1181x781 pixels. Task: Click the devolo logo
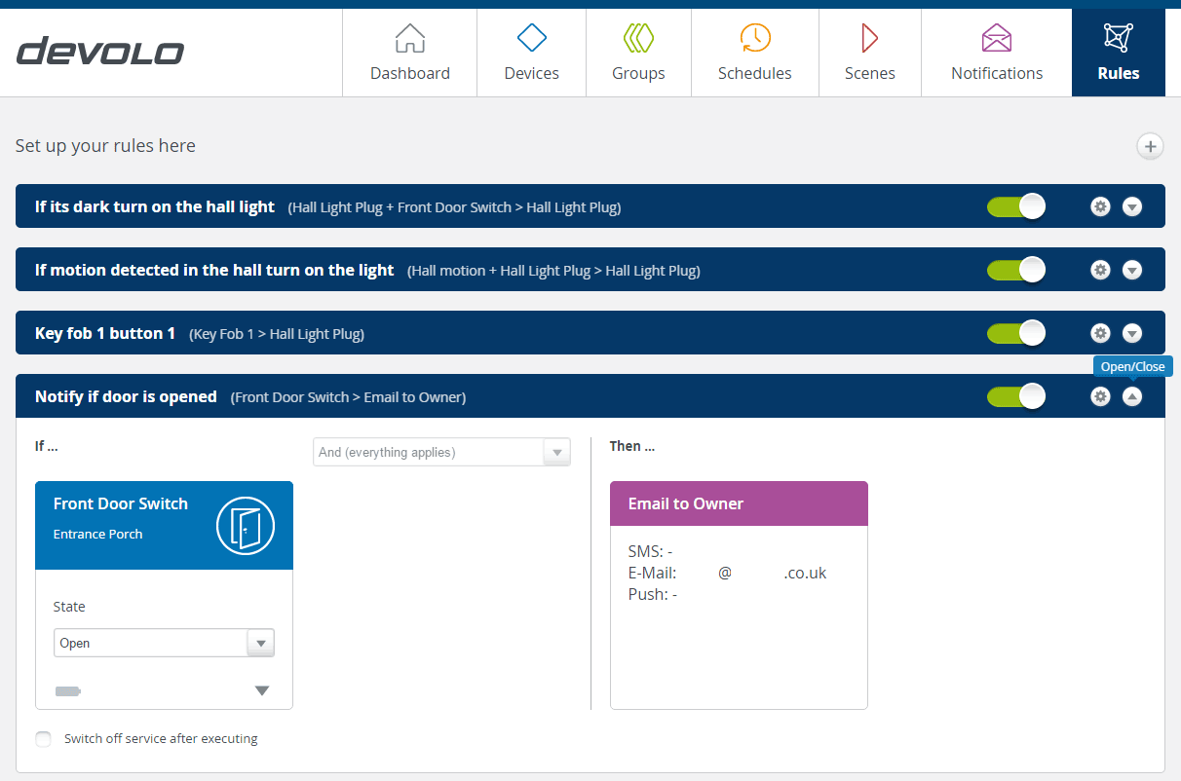[100, 52]
